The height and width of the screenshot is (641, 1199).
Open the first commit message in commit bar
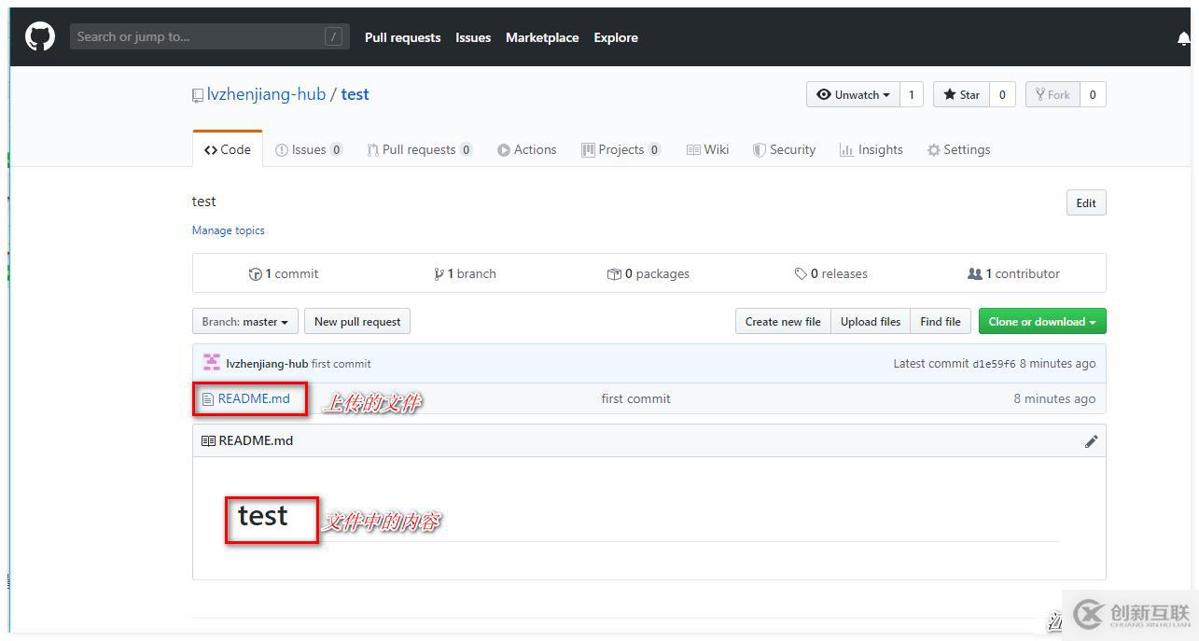(x=342, y=364)
